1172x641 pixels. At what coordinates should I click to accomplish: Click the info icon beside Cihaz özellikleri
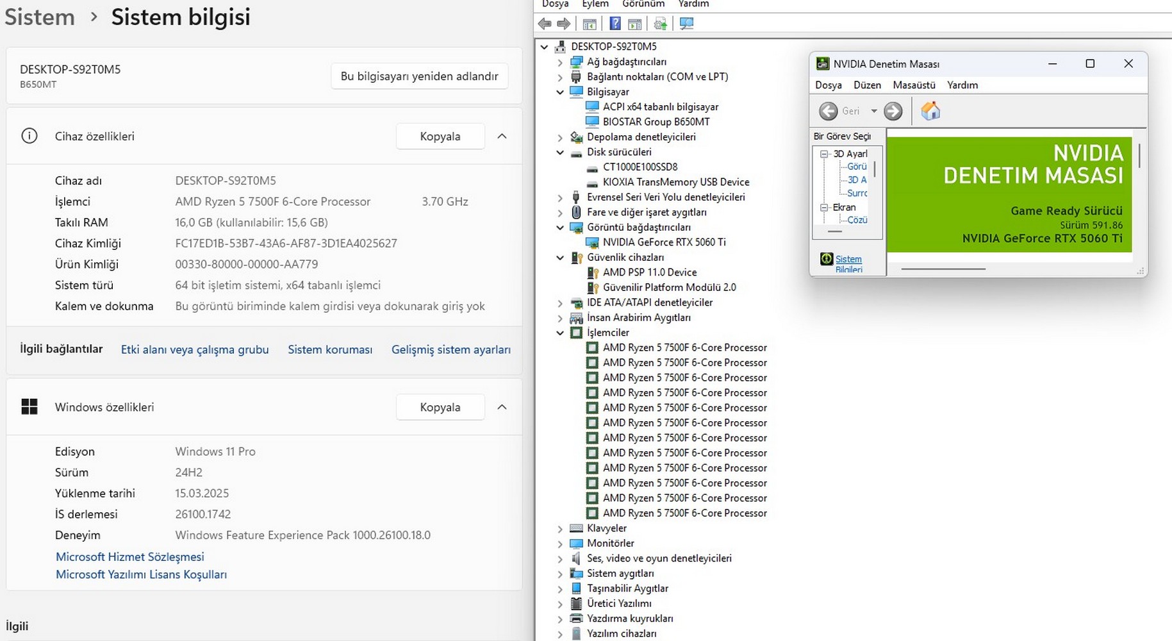[x=29, y=136]
